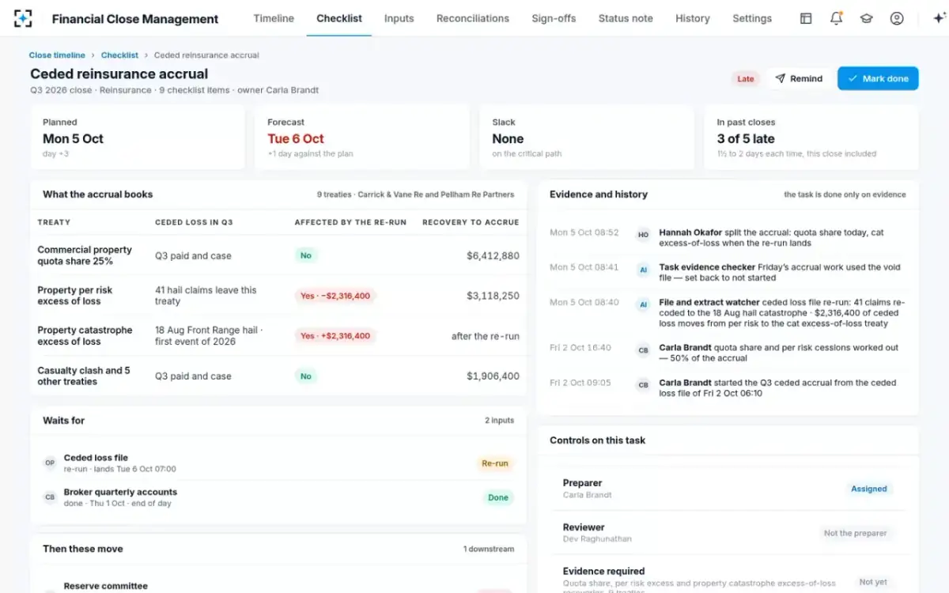Send a reminder with the Remind button

point(799,78)
